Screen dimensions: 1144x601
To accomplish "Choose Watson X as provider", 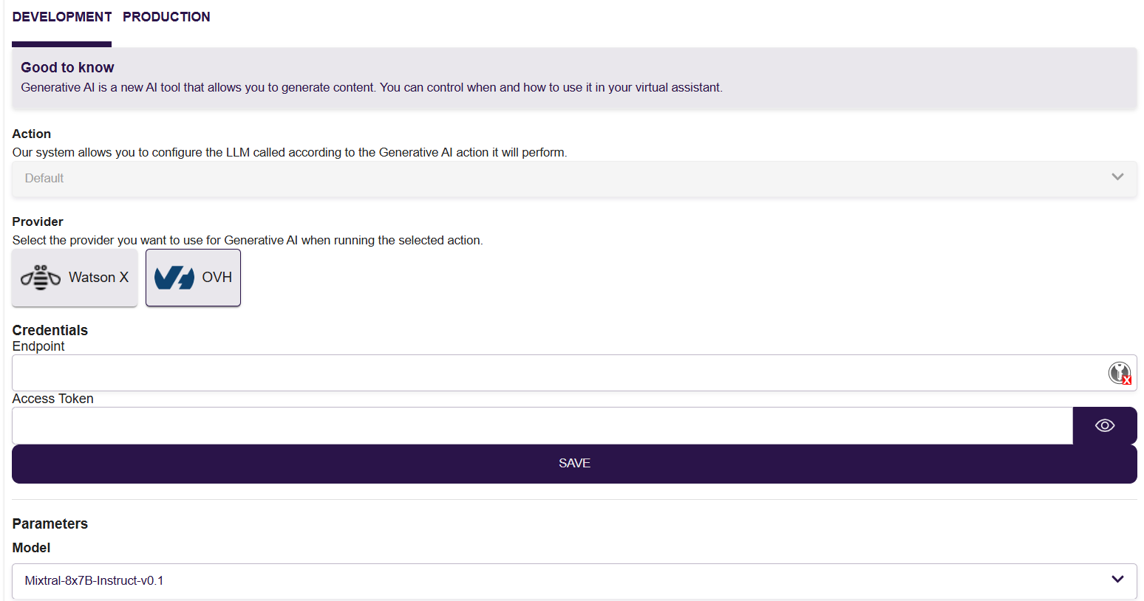I will pos(75,278).
